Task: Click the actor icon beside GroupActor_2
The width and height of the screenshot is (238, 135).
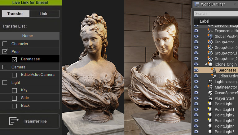Action: (x=210, y=59)
